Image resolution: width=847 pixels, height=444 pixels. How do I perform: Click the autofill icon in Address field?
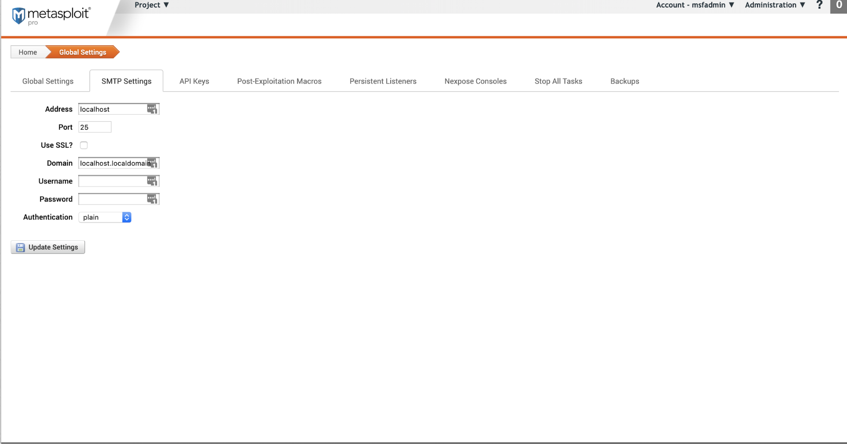[x=152, y=109]
